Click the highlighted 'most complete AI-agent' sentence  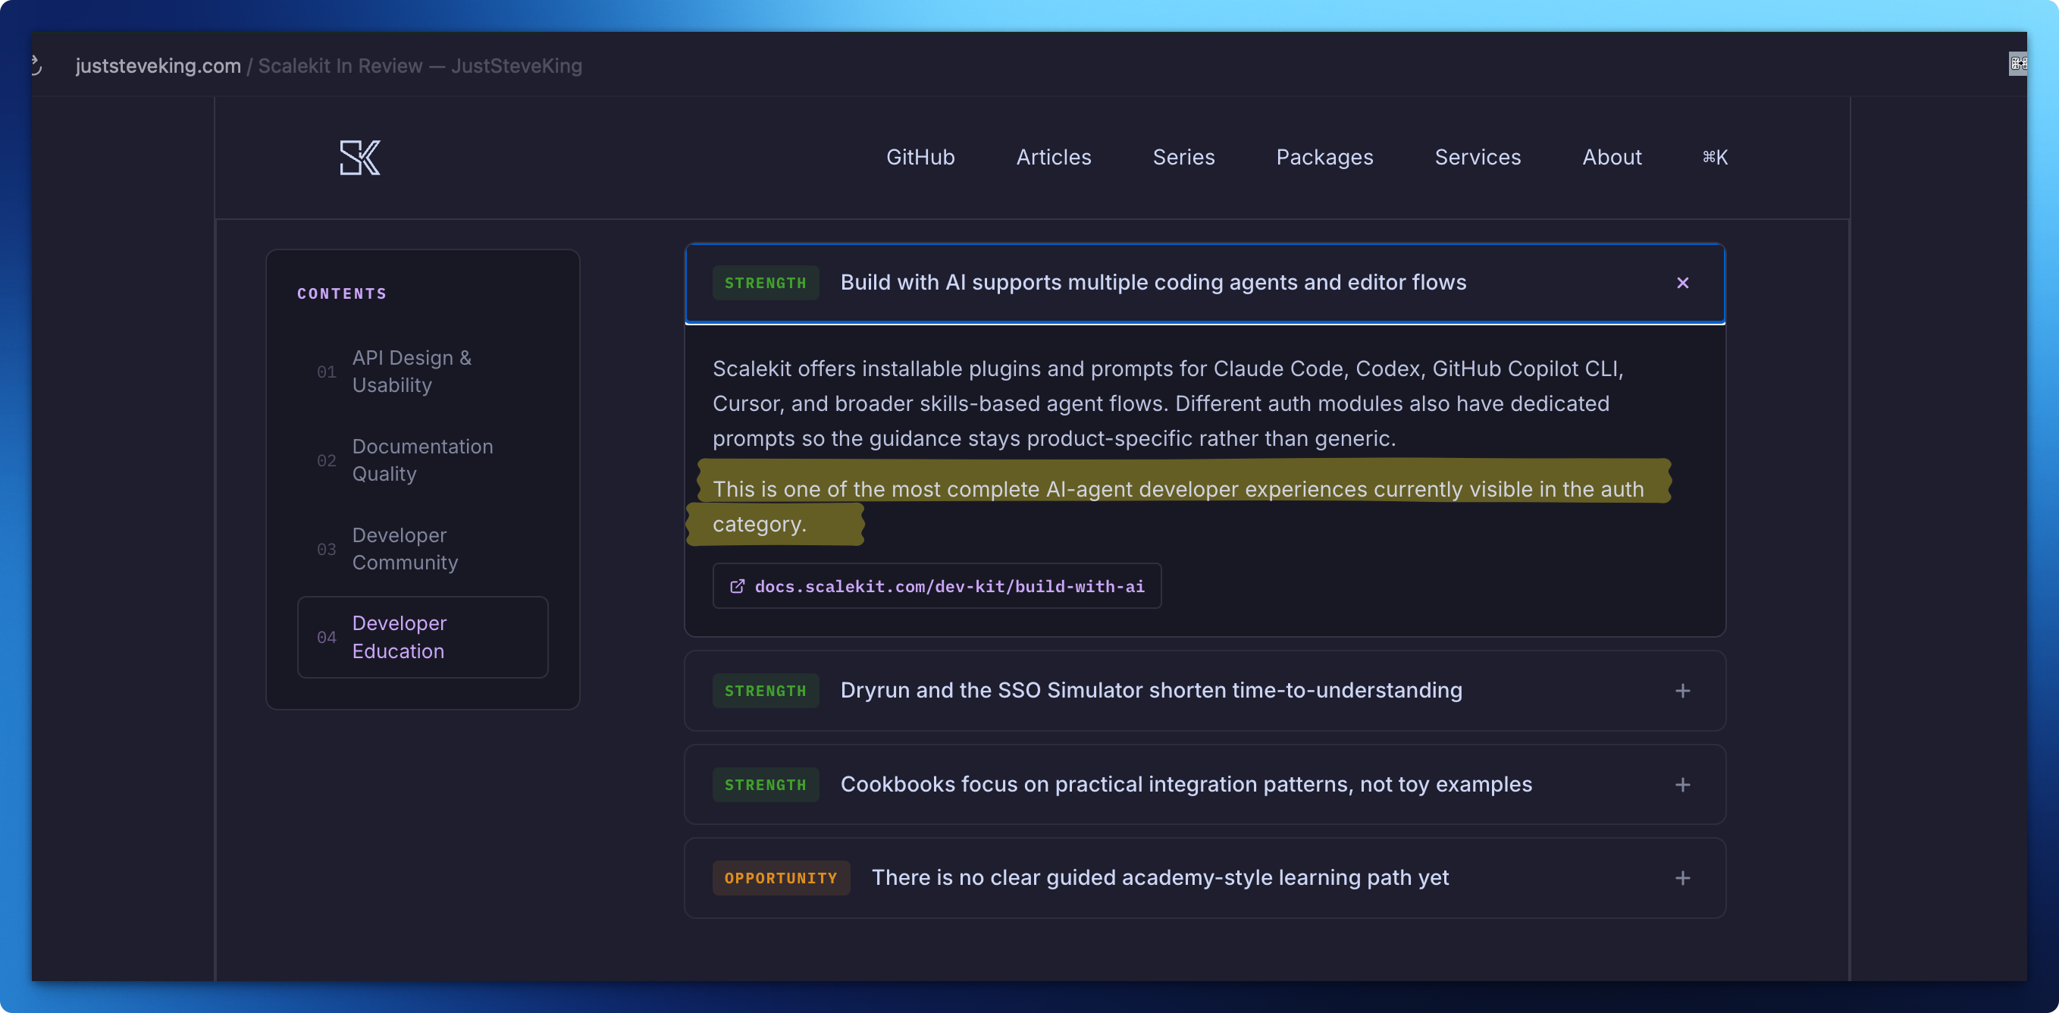coord(1178,507)
